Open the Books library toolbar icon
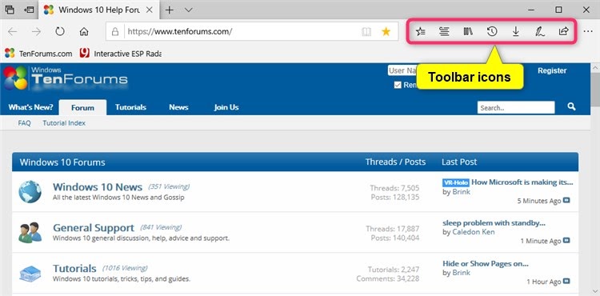This screenshot has width=600, height=296. 468,32
